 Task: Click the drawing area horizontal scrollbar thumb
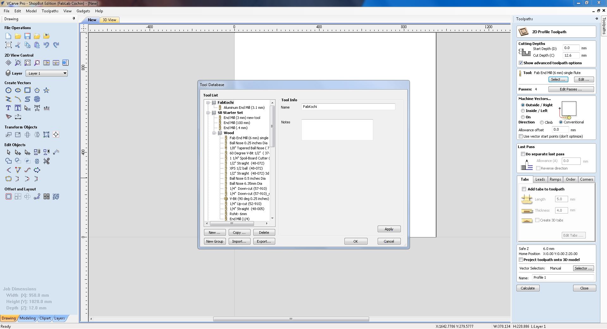tap(291, 319)
